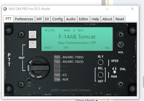Open Other Media dropdown in background window
The width and height of the screenshot is (144, 101).
click(x=86, y=100)
